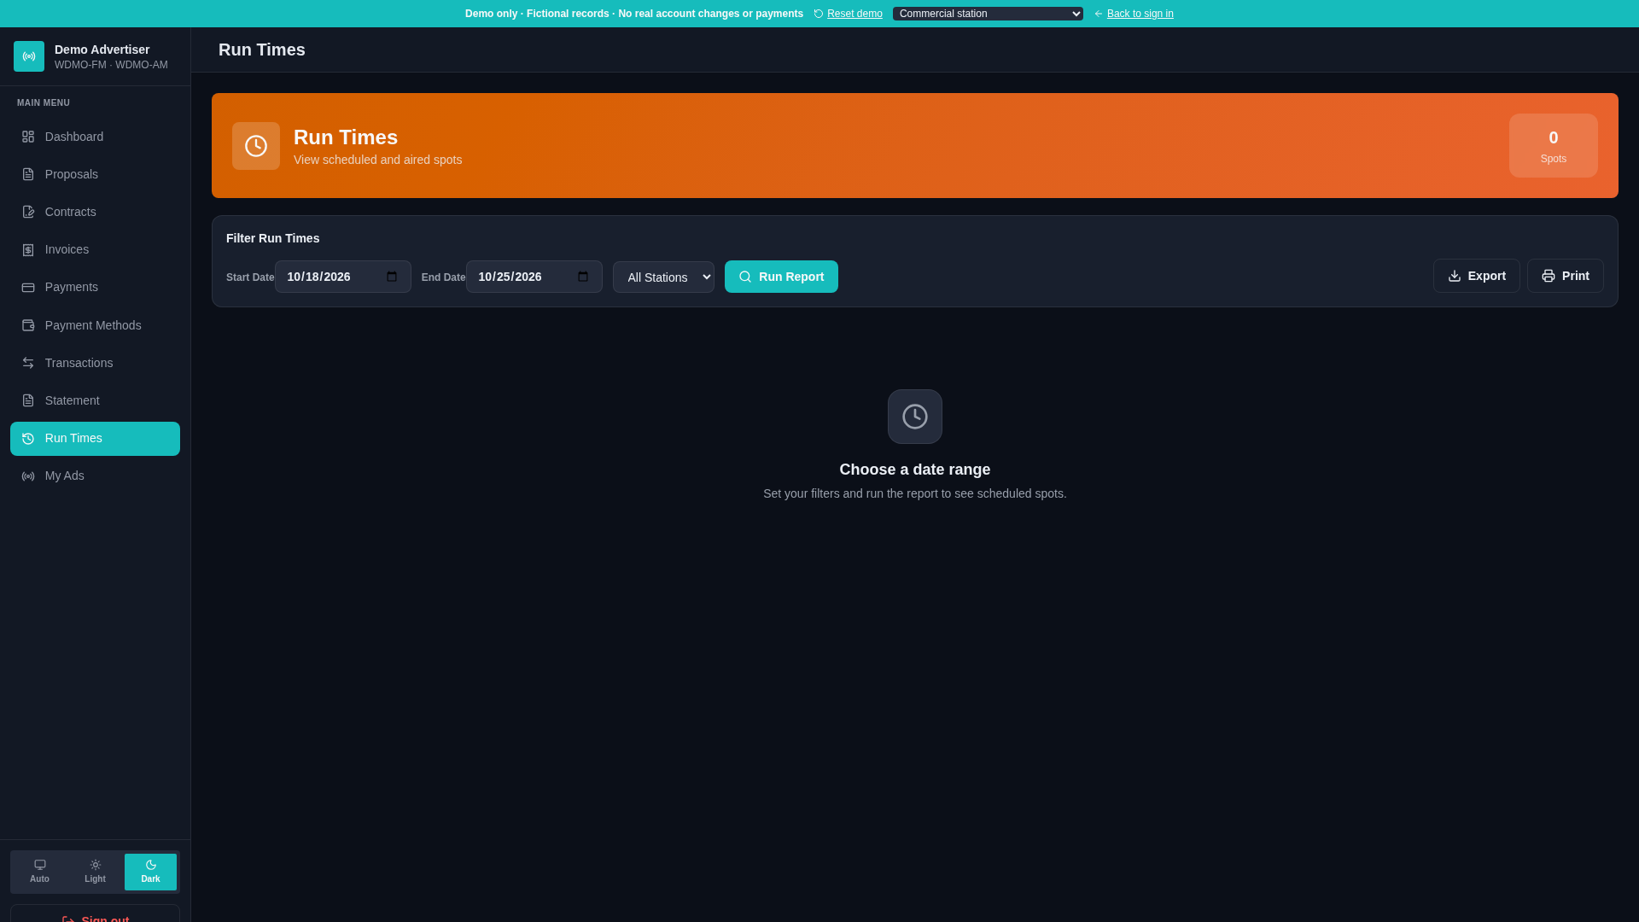Click the Contracts pen-and-paper icon
This screenshot has height=922, width=1639.
(x=28, y=212)
